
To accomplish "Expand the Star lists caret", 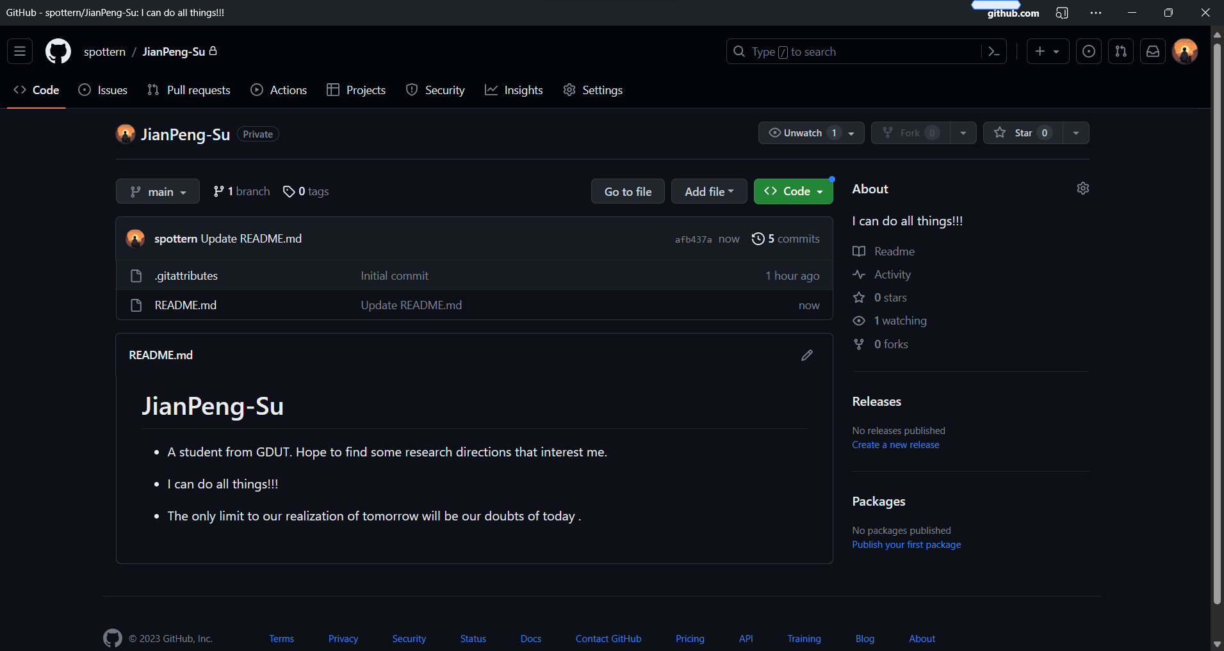I will click(1076, 133).
